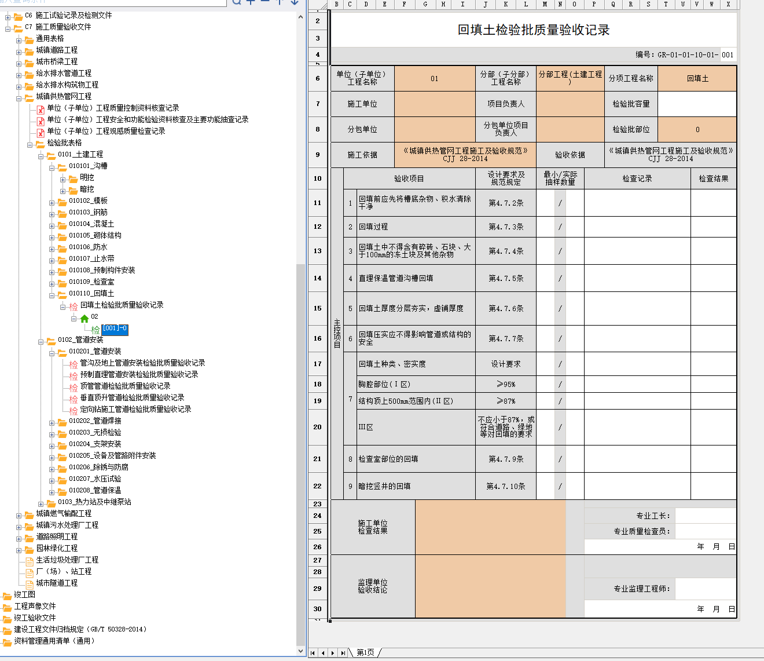This screenshot has height=661, width=764.
Task: Click green 检 icon beside [001]-0
Action: pos(95,330)
